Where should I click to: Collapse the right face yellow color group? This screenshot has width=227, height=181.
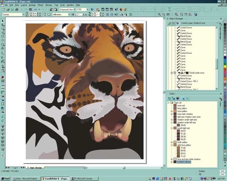point(172,145)
